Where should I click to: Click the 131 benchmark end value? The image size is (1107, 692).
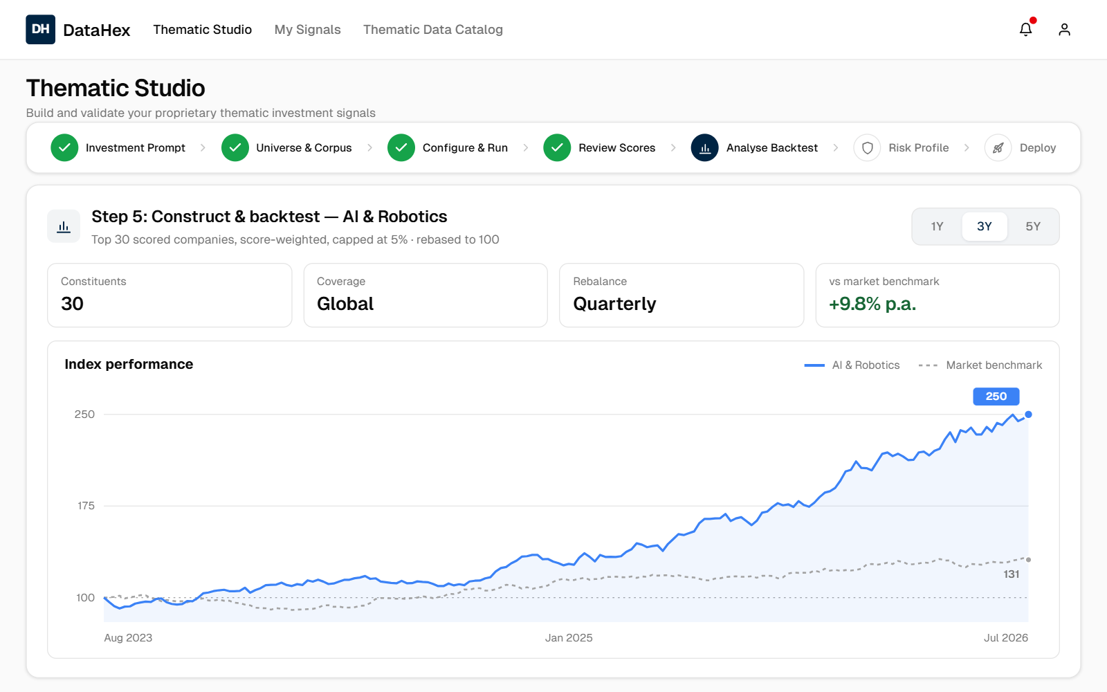point(1012,574)
